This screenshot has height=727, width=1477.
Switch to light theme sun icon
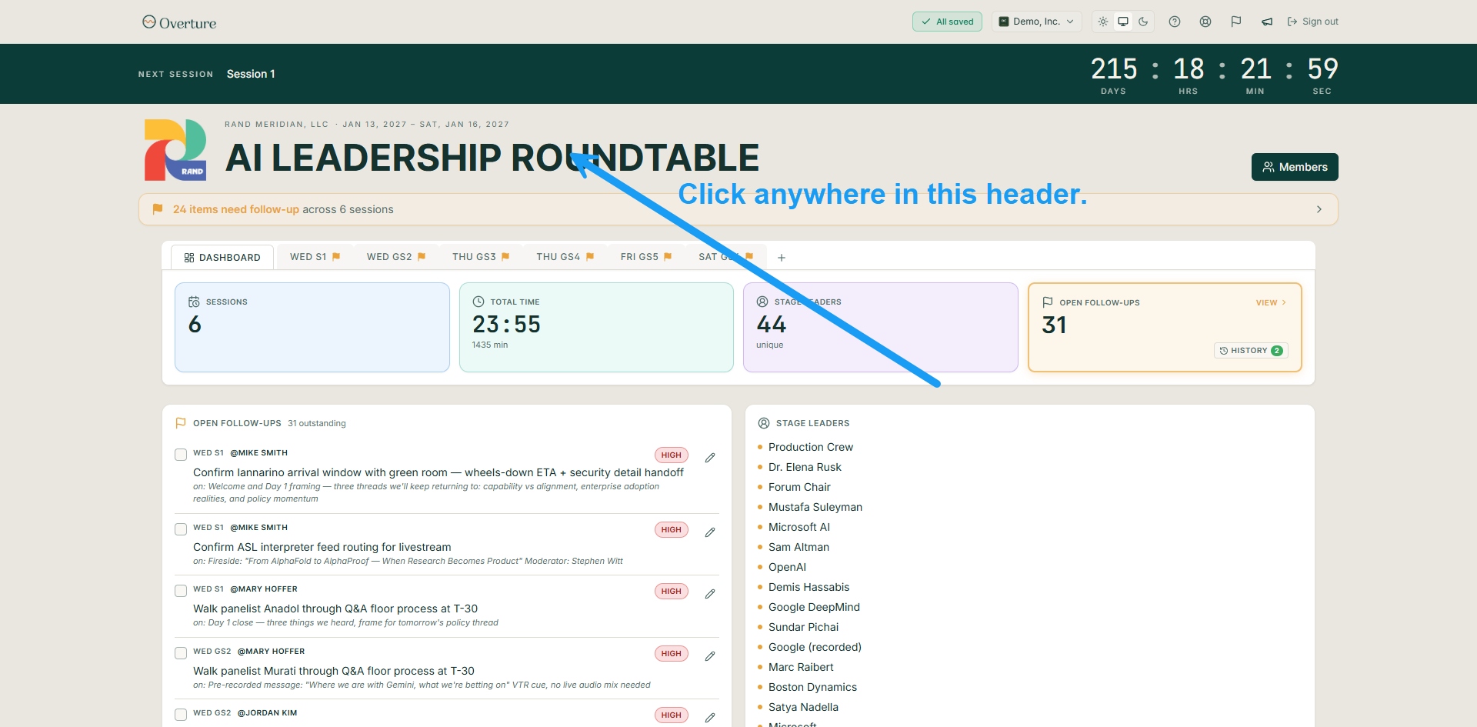click(1103, 22)
